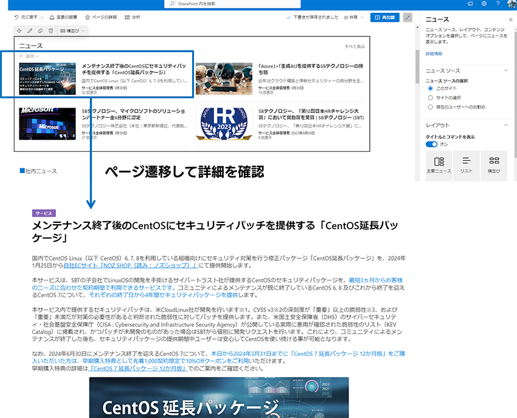This screenshot has width=517, height=418.
Task: Open the 自社ECサイト「NOZ SHOP」 link
Action: [130, 266]
